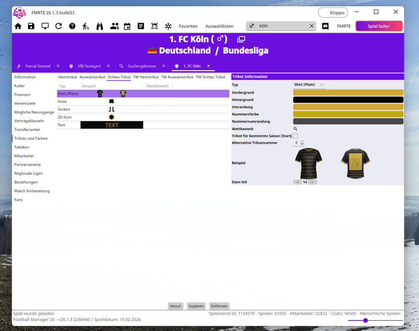Open the Typ dropdown showing Shirt (Plain)
This screenshot has width=419, height=331.
[x=309, y=85]
